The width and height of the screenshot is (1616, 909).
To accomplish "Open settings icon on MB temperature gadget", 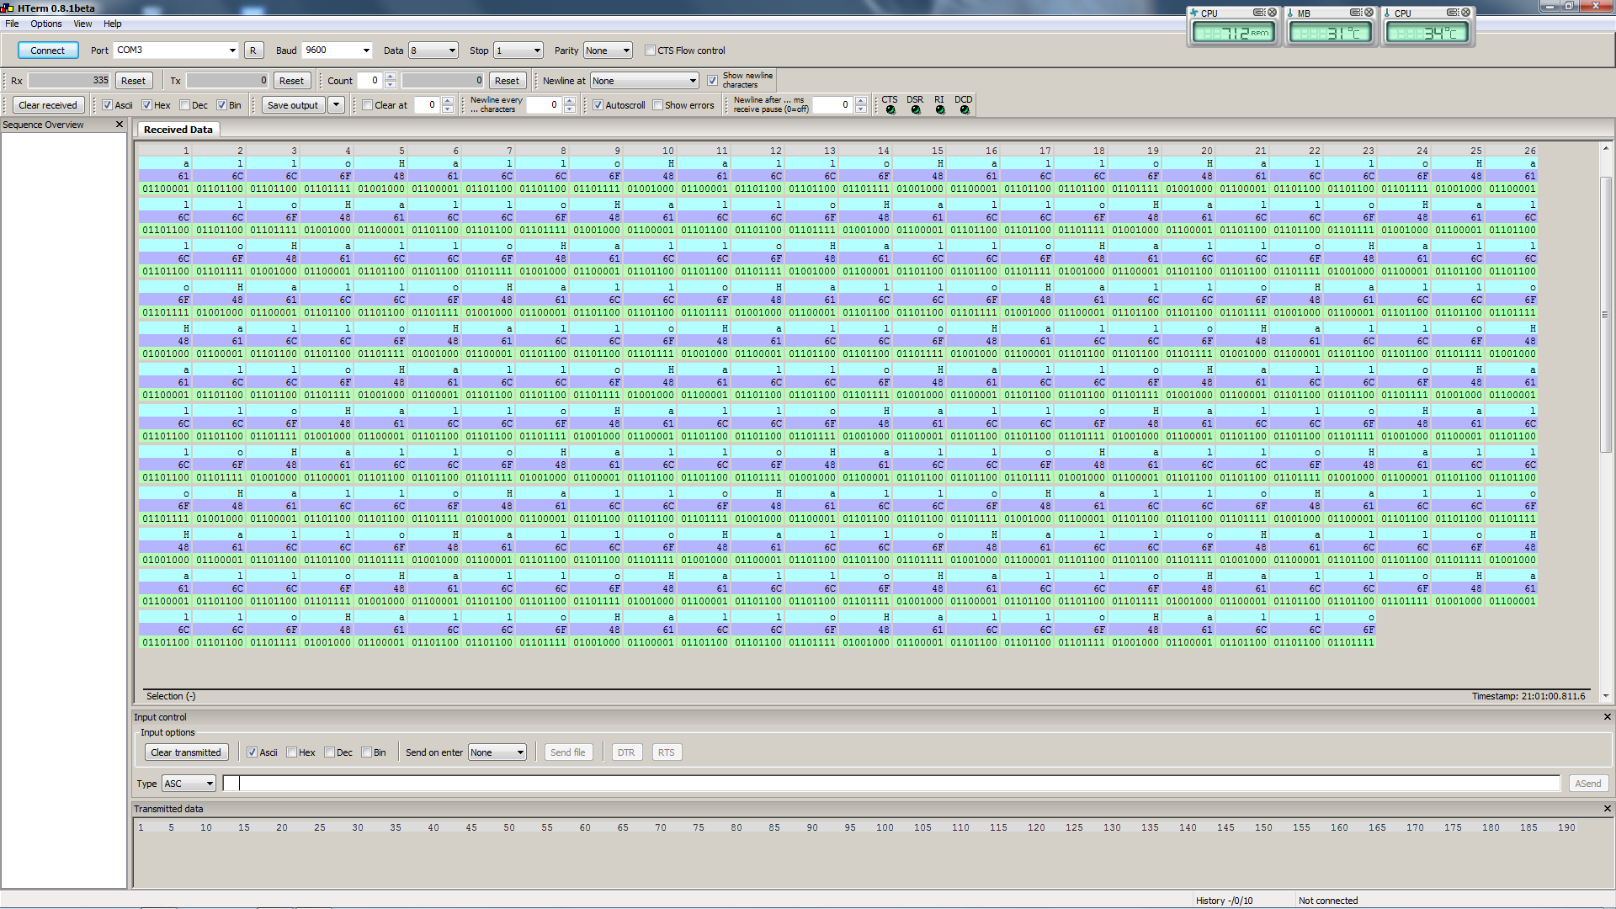I will [x=1356, y=13].
